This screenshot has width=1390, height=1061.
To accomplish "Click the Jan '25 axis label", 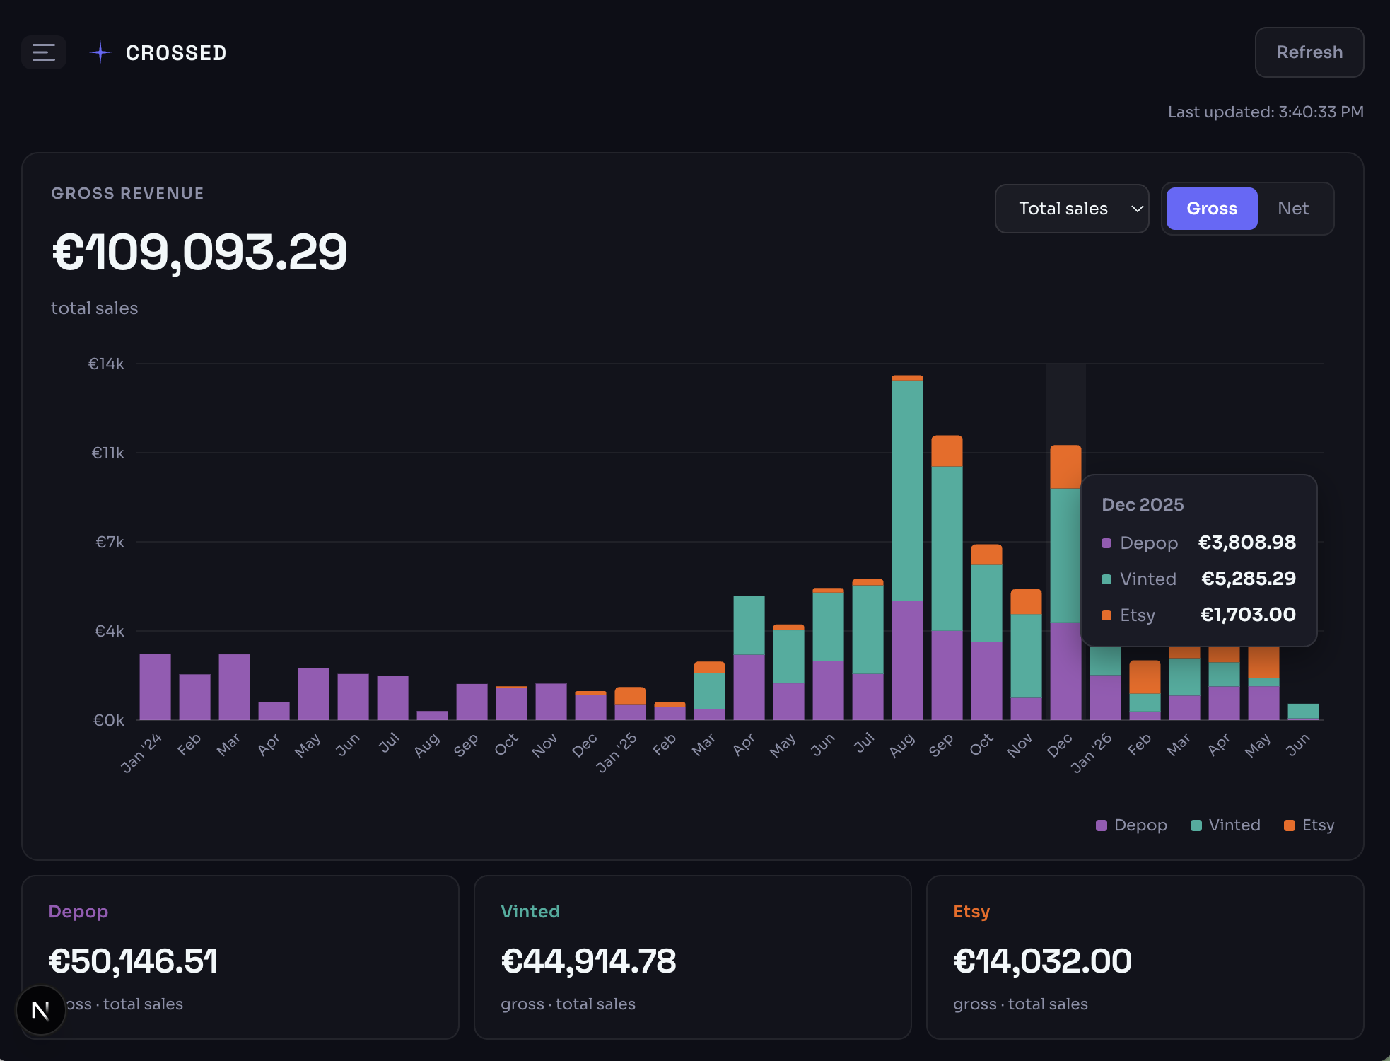I will (617, 753).
